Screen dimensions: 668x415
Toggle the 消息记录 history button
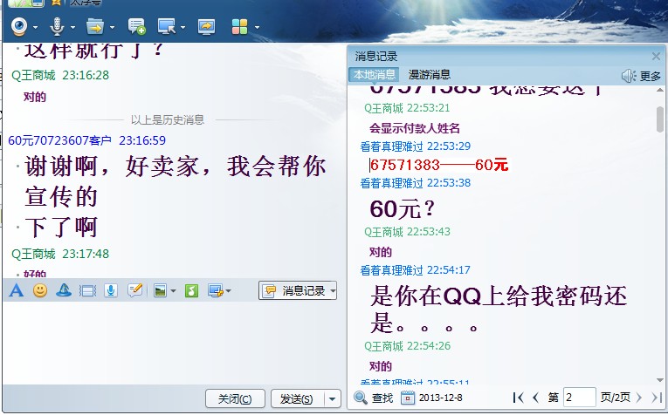[x=294, y=291]
